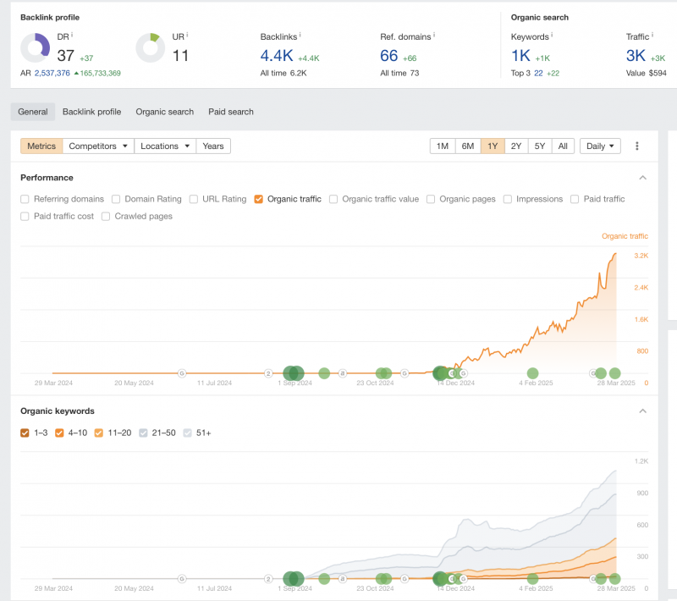
Task: Toggle the 1–3 keyword position checkbox
Action: pos(25,433)
